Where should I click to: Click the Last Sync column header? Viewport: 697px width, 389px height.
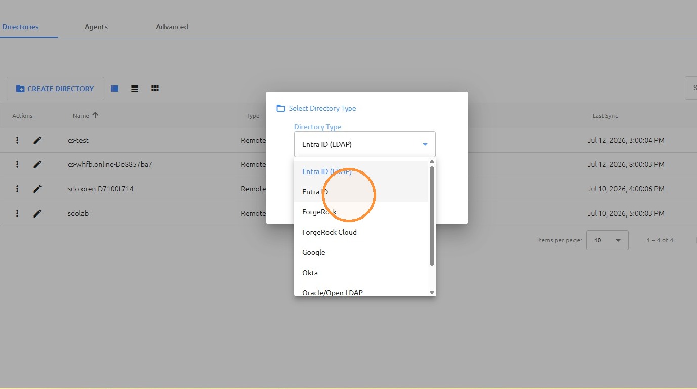pos(605,116)
